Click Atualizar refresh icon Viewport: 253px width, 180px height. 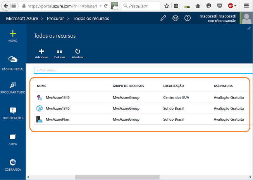click(77, 51)
